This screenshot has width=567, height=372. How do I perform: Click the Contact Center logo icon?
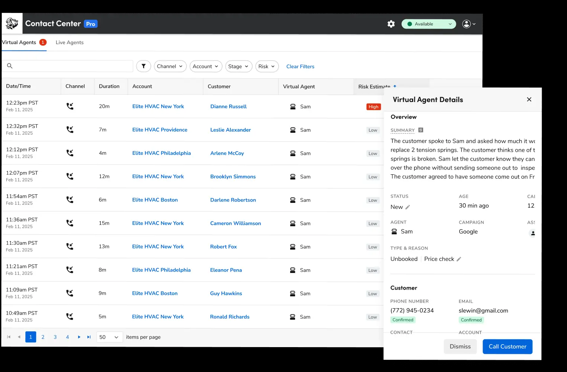(12, 23)
